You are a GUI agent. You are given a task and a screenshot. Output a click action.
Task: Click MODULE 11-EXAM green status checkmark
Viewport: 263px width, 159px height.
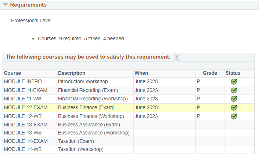[x=234, y=90]
